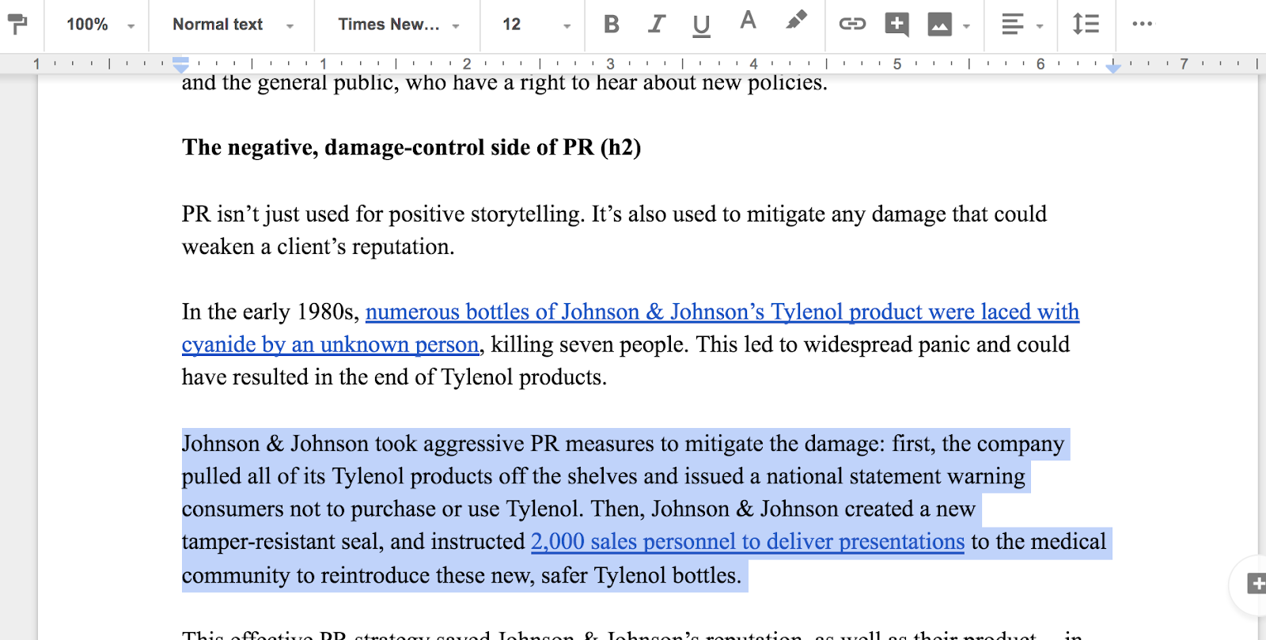Screen dimensions: 1266x640
Task: Open the line spacing options
Action: [1086, 25]
